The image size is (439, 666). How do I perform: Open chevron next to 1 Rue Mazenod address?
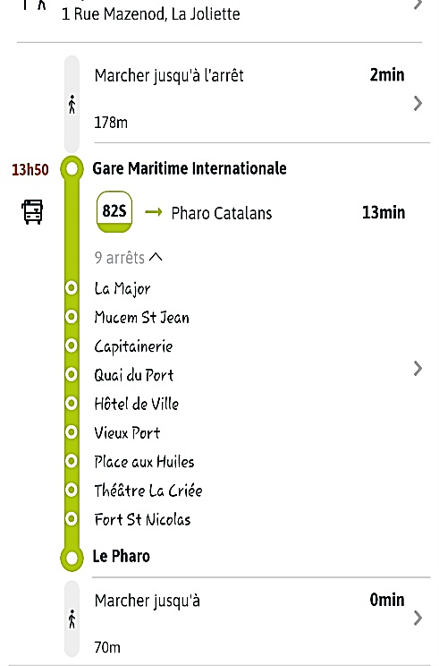point(418,4)
